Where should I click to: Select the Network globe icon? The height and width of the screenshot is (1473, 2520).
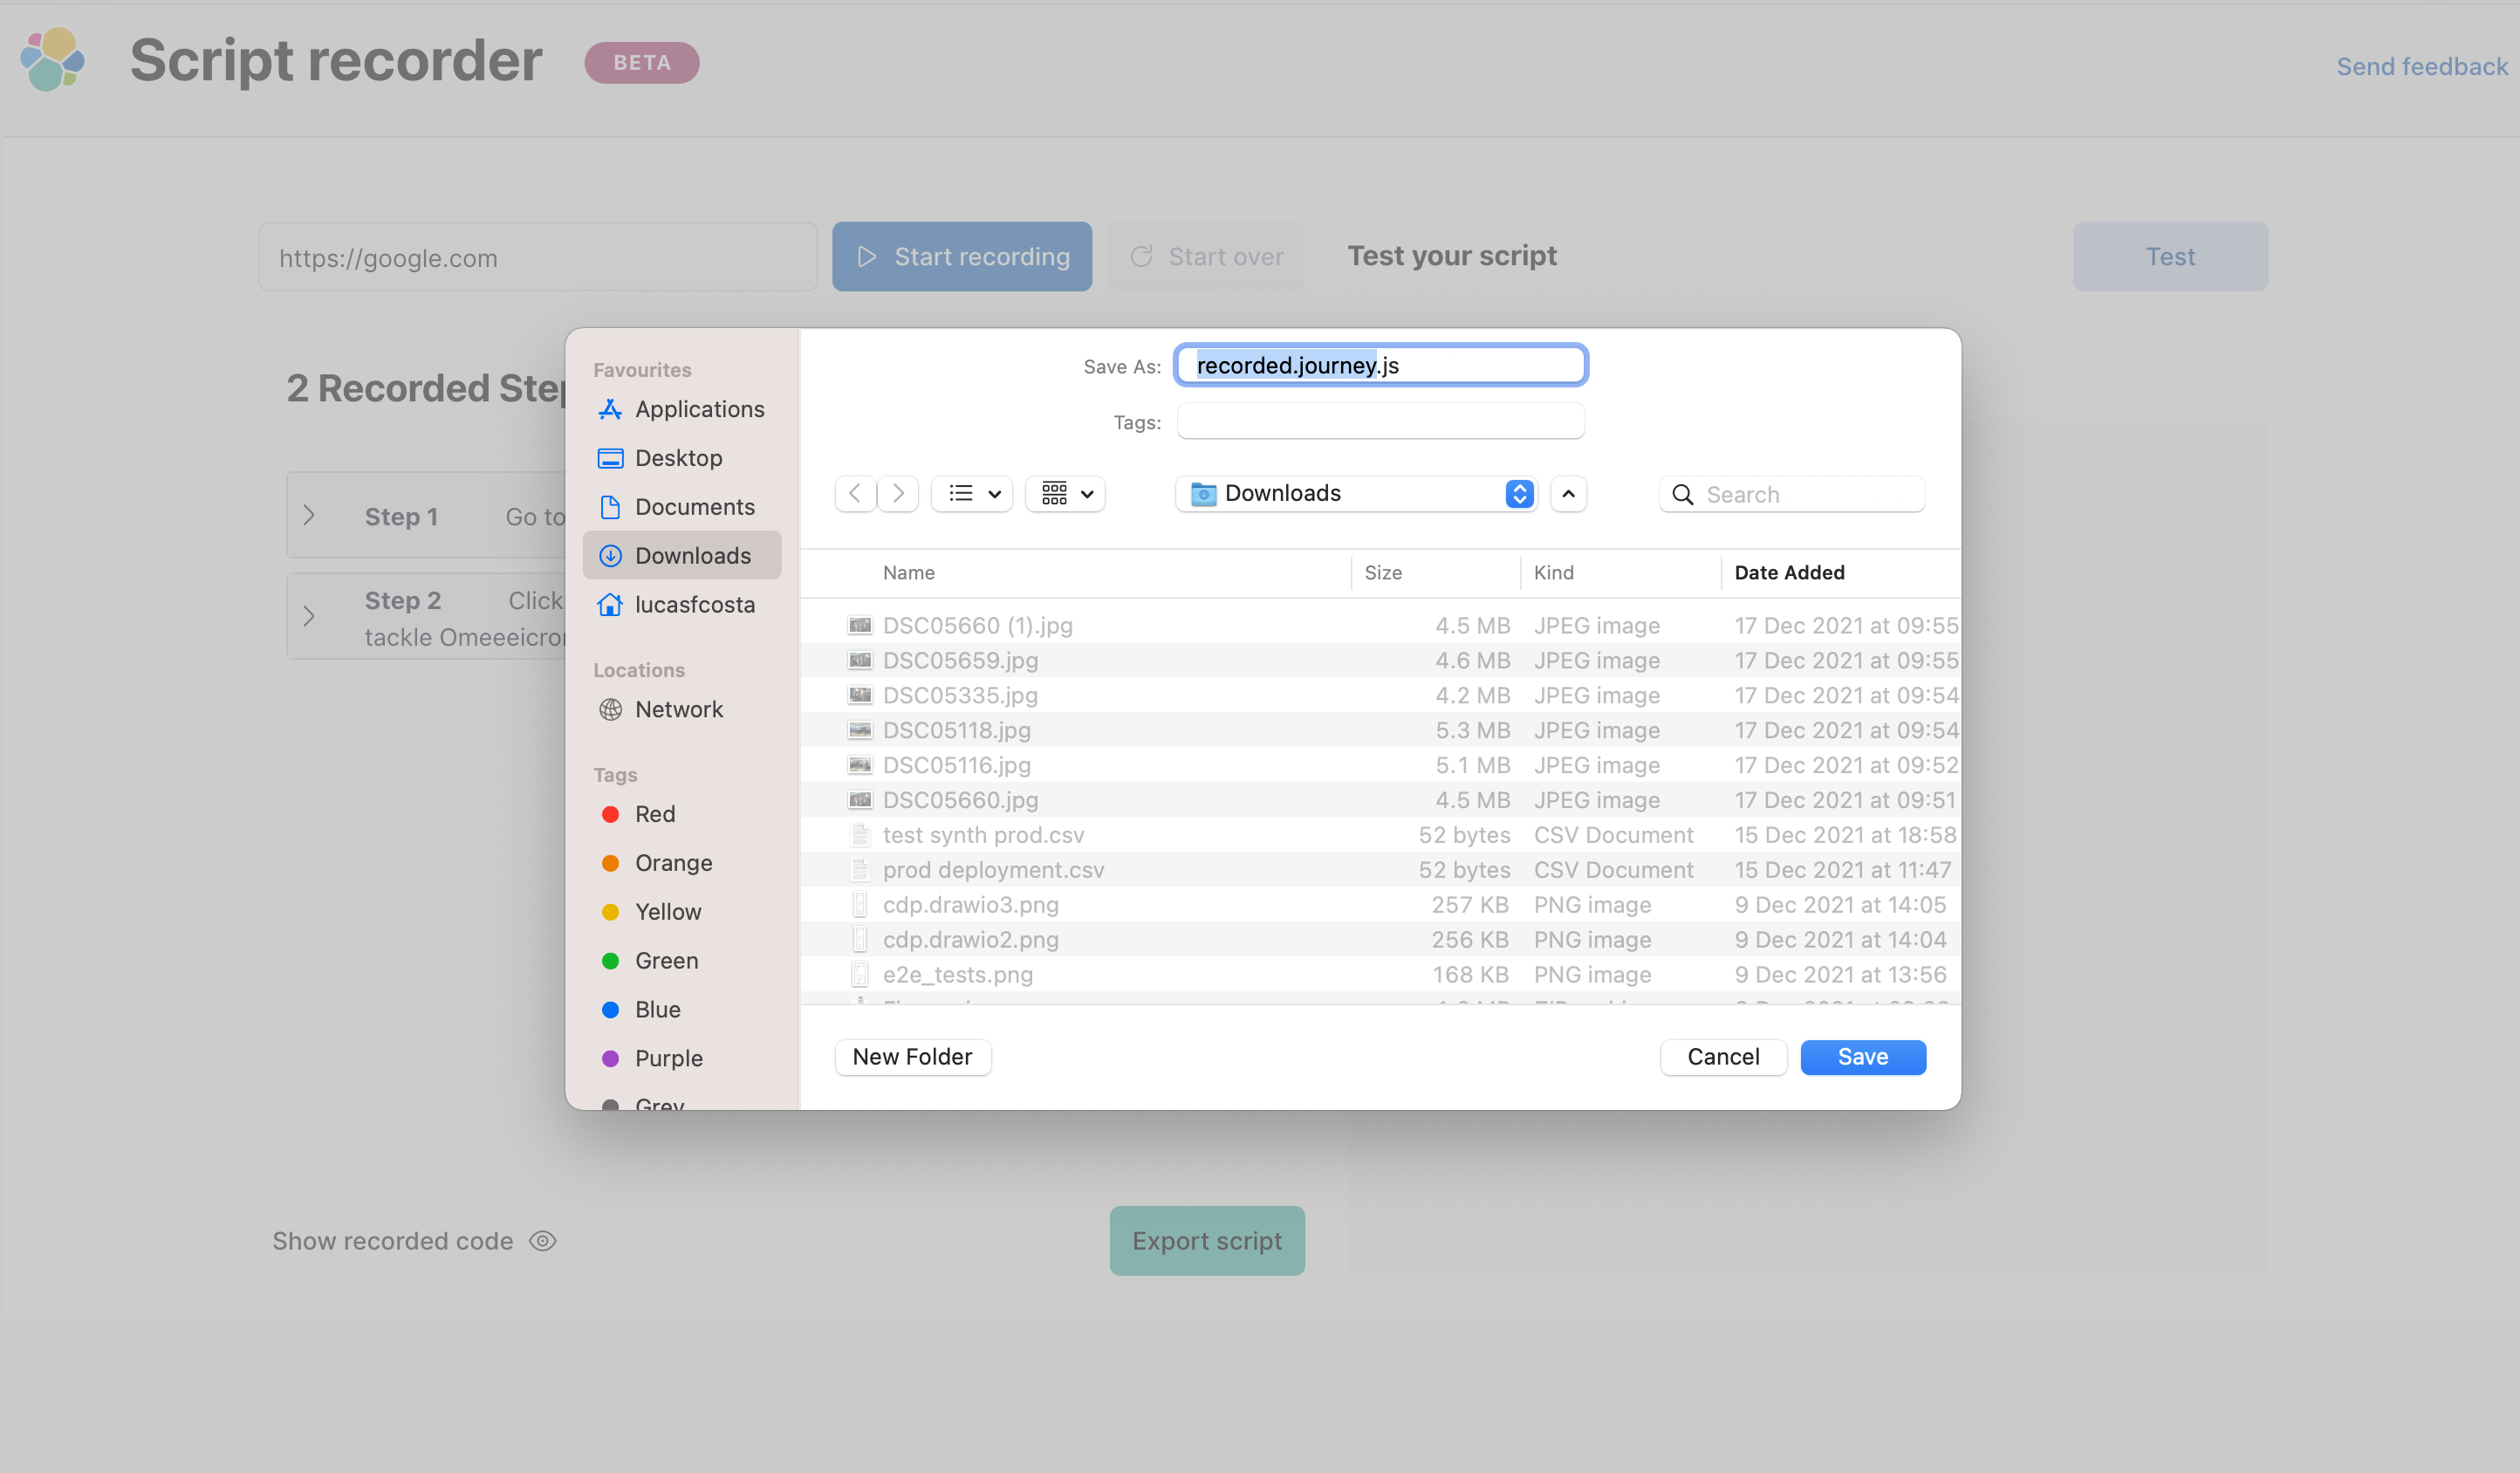tap(610, 709)
